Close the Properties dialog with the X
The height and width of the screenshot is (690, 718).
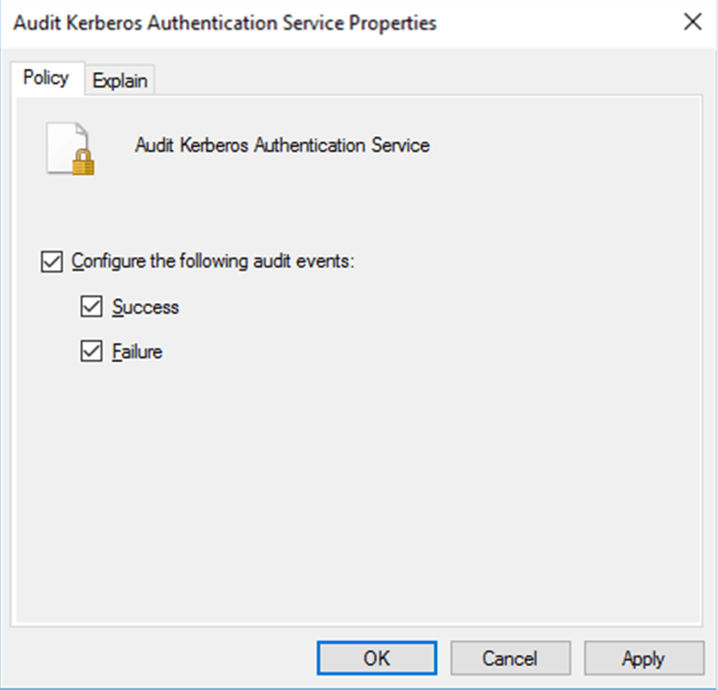tap(692, 23)
